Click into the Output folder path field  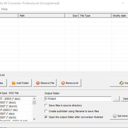click(78, 99)
